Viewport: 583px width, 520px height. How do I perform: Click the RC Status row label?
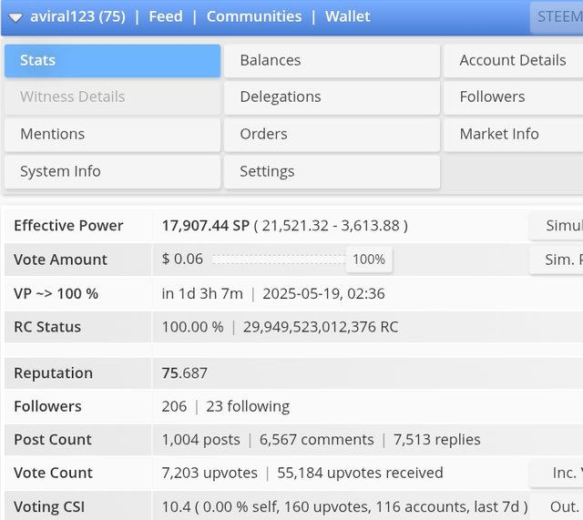coord(47,327)
